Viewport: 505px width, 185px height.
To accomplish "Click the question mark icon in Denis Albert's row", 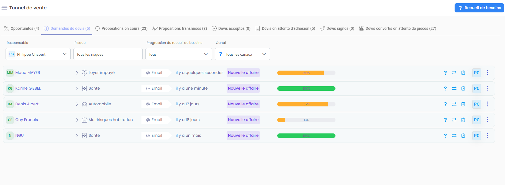I will click(x=445, y=104).
